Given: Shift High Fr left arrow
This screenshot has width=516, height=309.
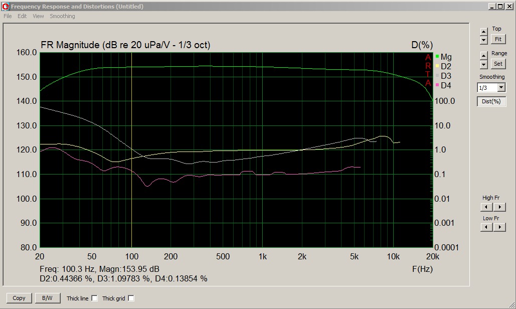Looking at the screenshot, I should 486,207.
